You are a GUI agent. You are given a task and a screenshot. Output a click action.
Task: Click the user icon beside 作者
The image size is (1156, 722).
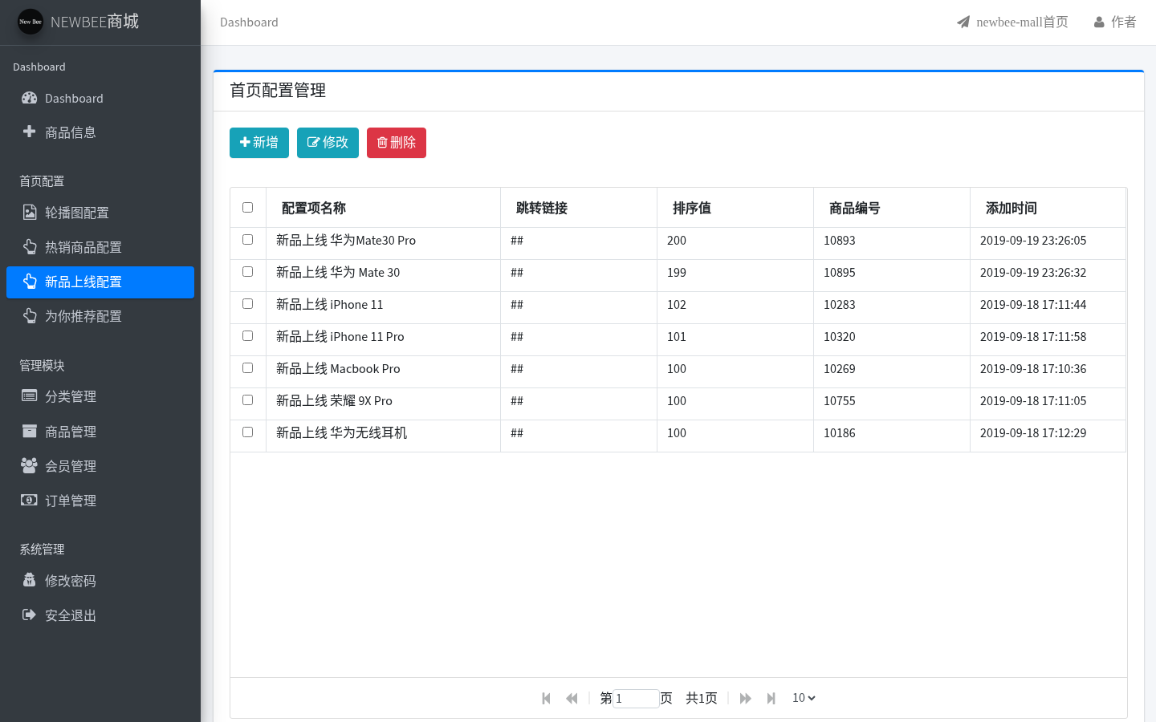pos(1099,22)
